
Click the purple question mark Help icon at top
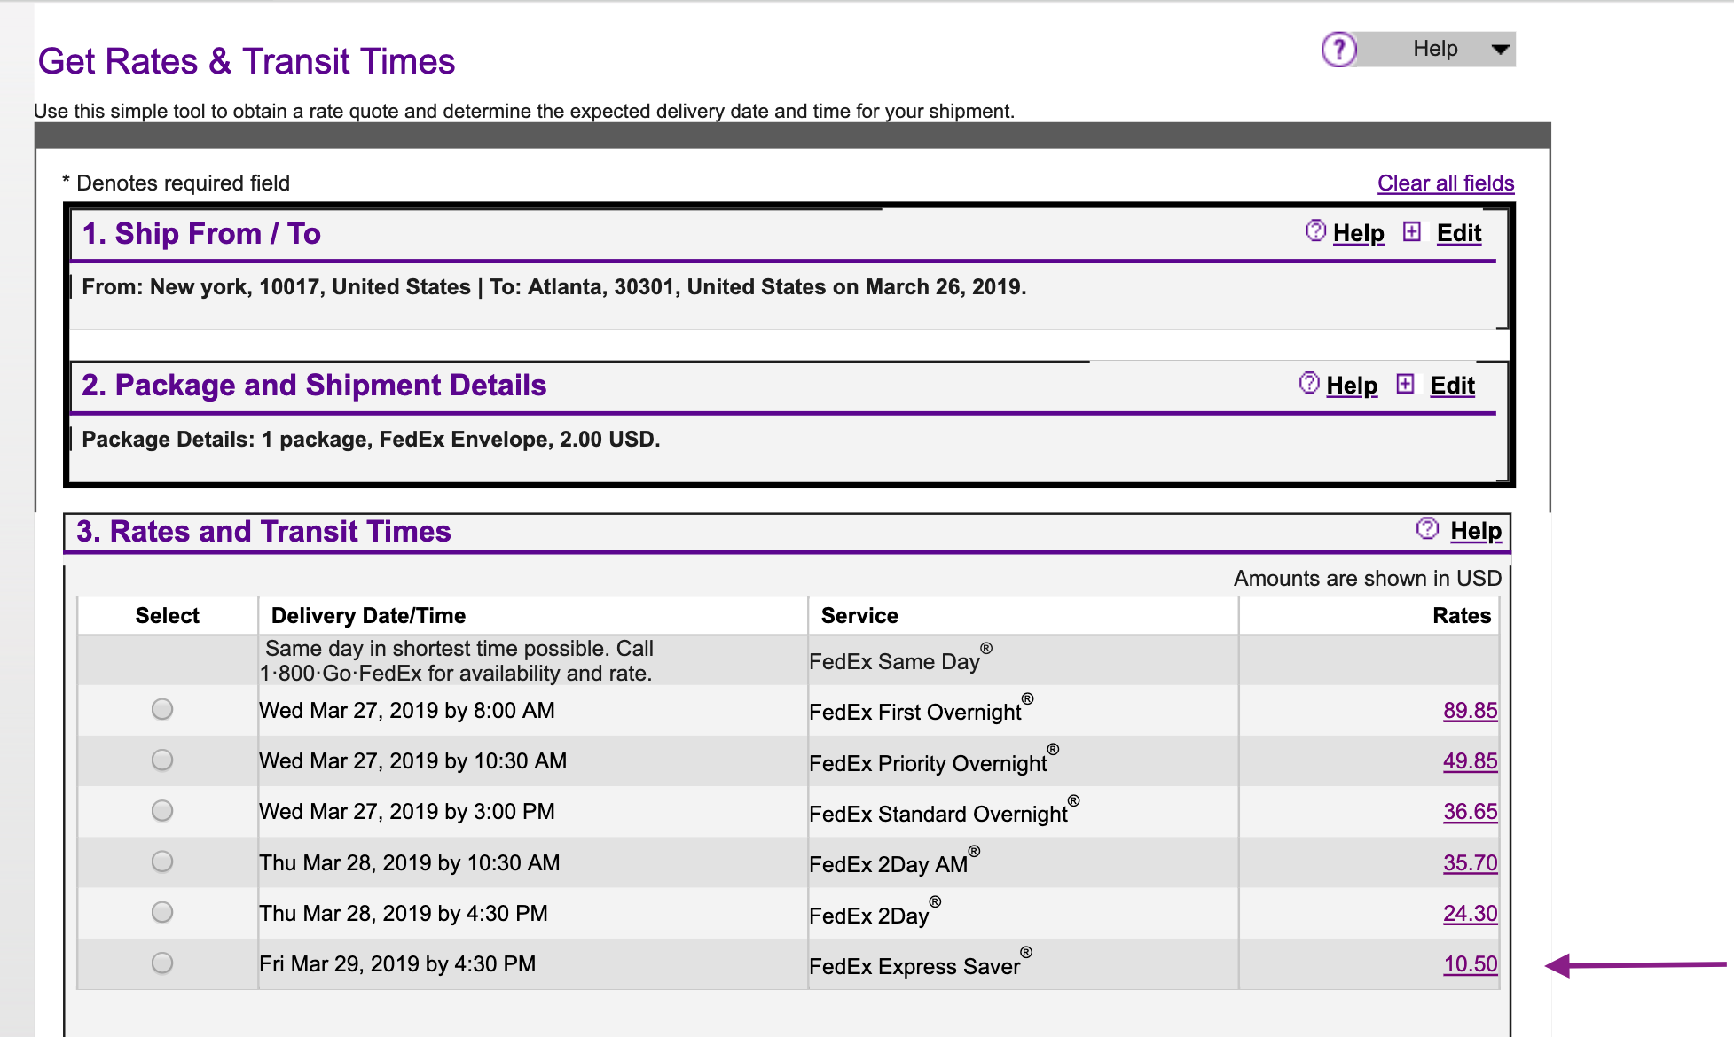(1339, 50)
